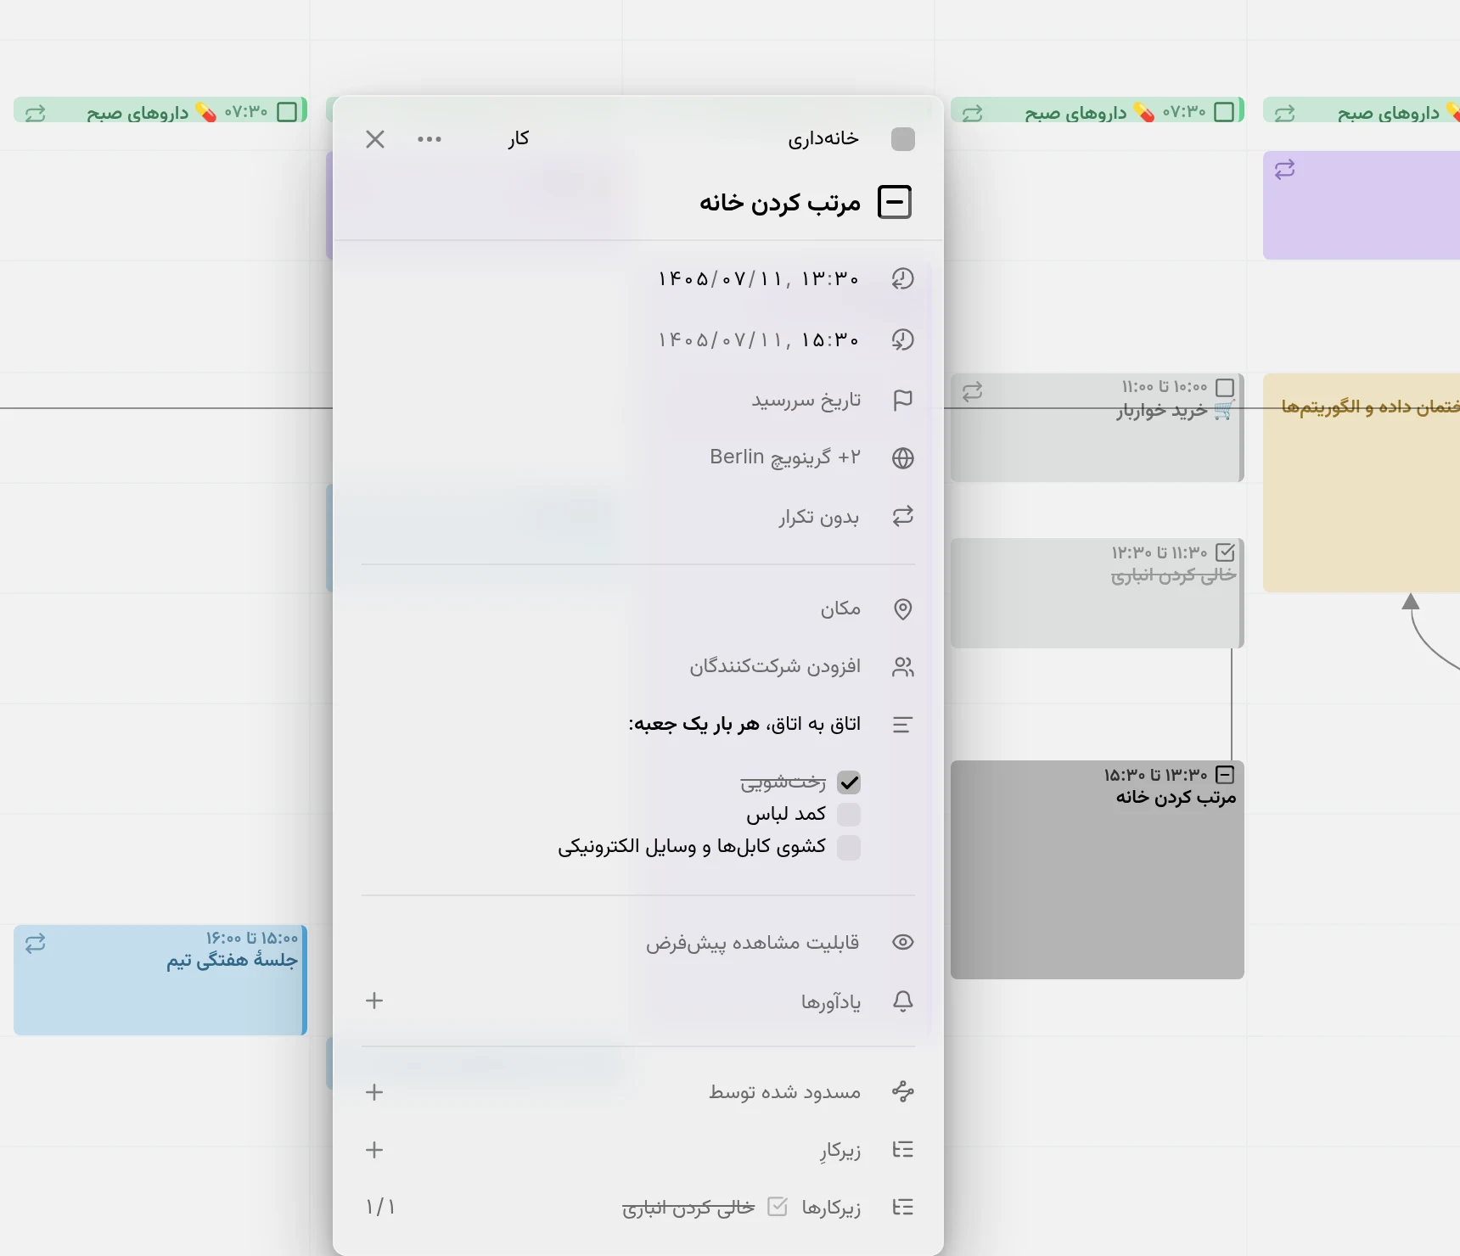Check the کمد لباس checklist item
The height and width of the screenshot is (1256, 1460).
click(849, 815)
